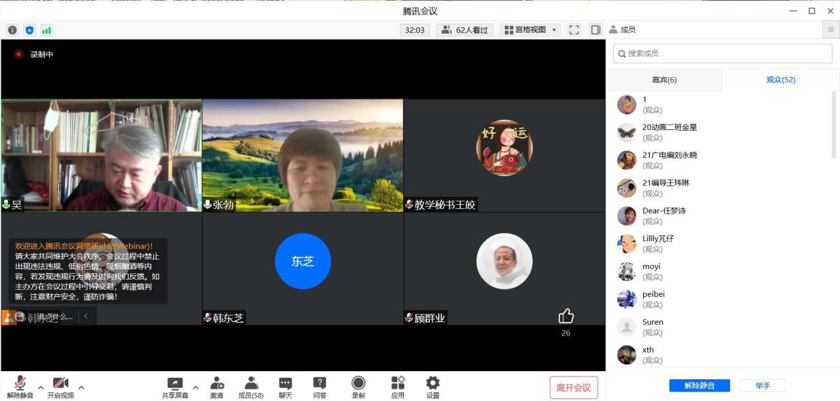The width and height of the screenshot is (840, 401).
Task: Click the 搜索成员 search field
Action: pyautogui.click(x=723, y=54)
